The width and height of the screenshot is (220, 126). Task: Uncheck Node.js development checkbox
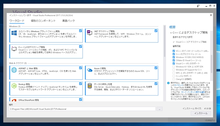(x=80, y=84)
